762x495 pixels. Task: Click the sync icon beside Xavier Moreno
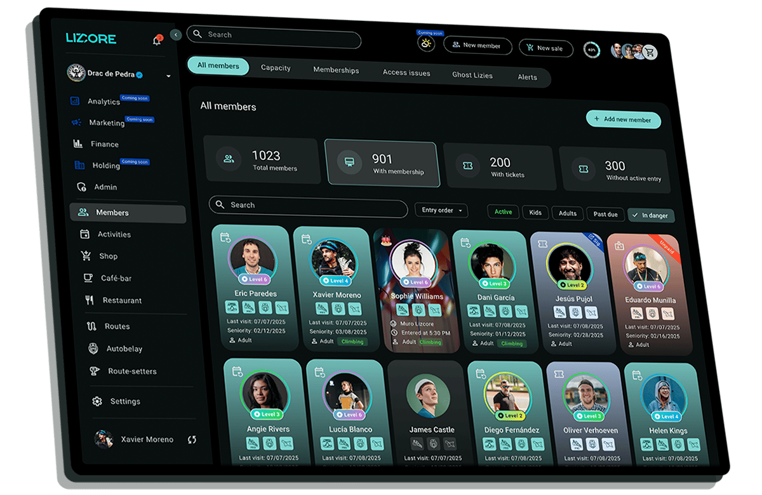[x=192, y=439]
